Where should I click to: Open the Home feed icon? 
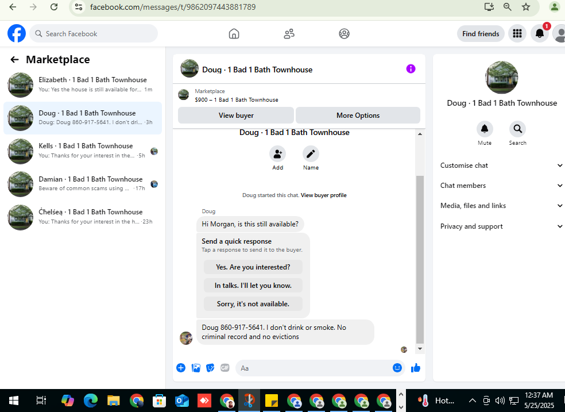(x=234, y=33)
